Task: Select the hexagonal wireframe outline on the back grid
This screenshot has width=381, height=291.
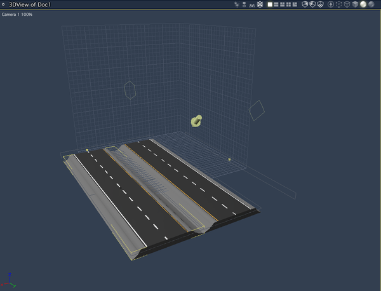Action: (x=130, y=90)
